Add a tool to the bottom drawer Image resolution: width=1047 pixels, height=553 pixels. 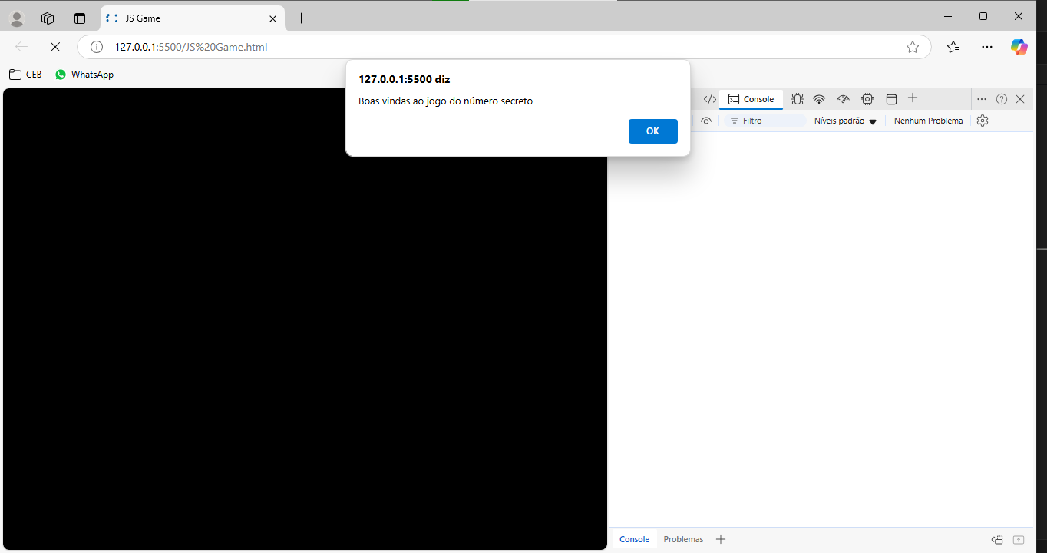(x=721, y=539)
